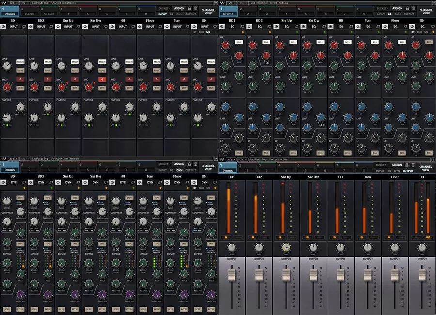Click the BD1 purple comp mix knob
436x315 pixels.
[20, 294]
